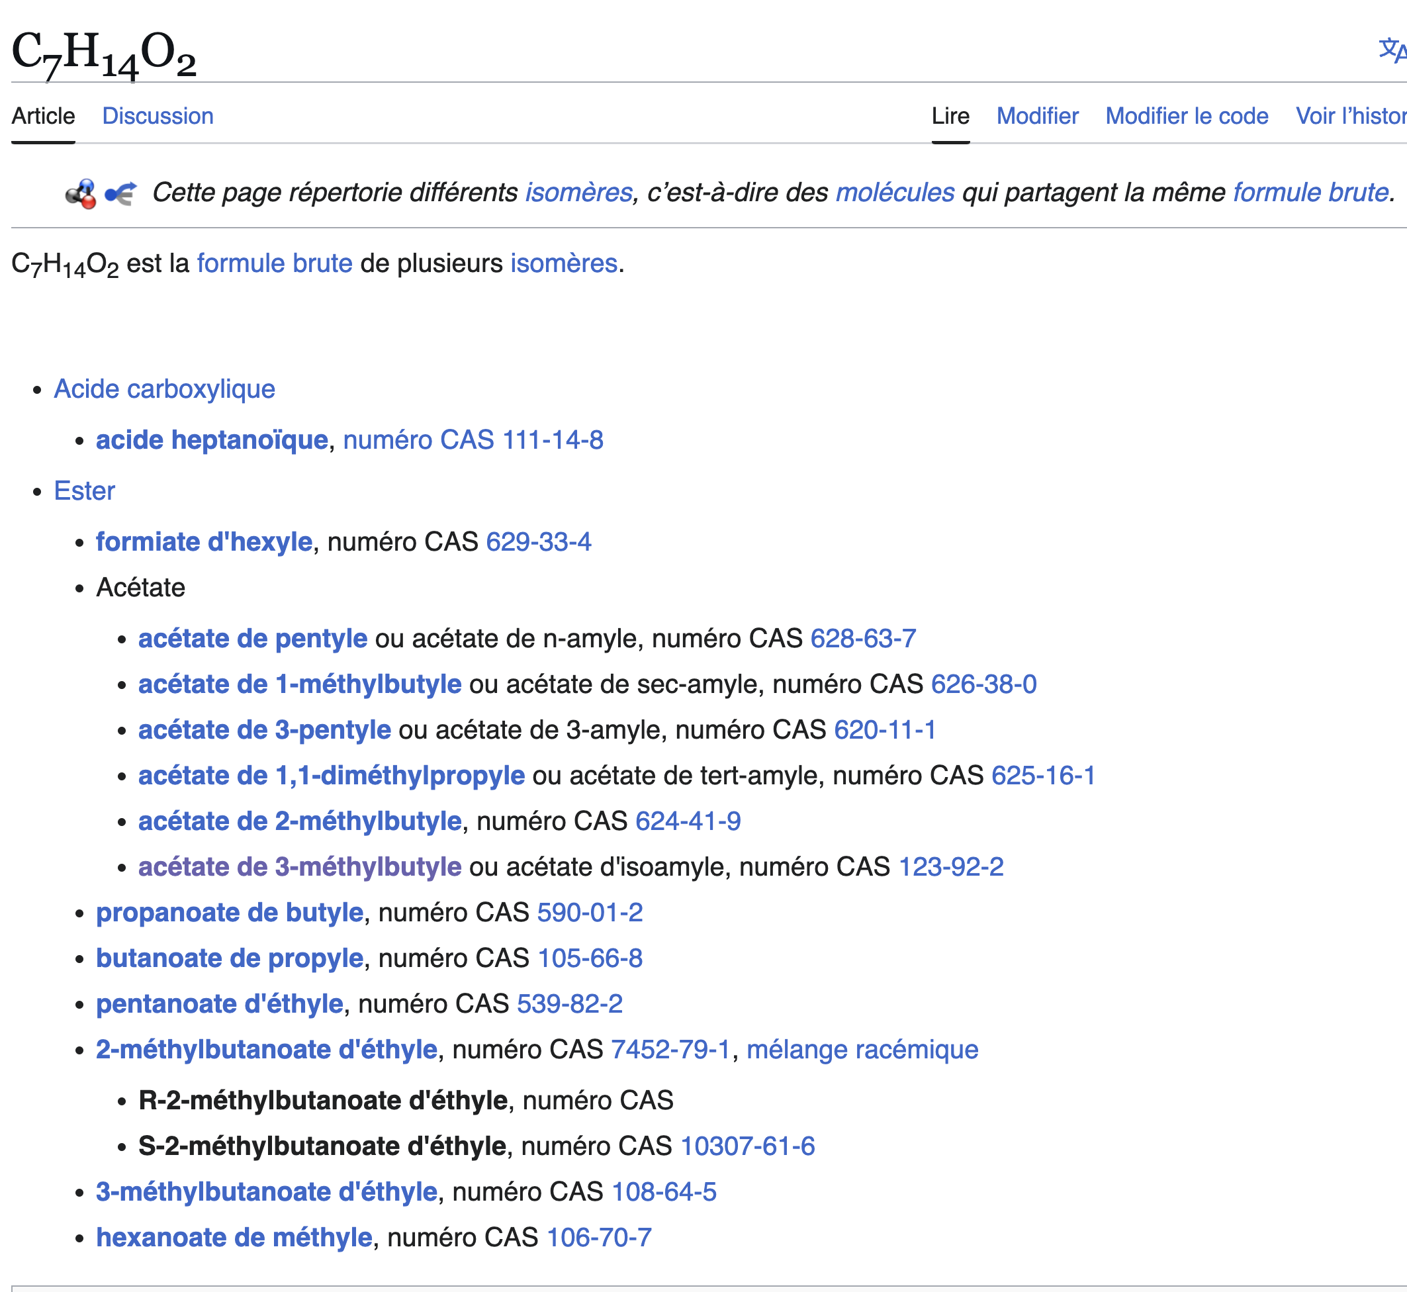Open the acétate de pentyle article
The image size is (1407, 1292).
(253, 639)
